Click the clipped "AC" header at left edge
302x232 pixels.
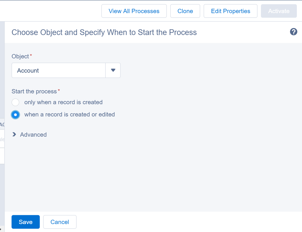click(2, 124)
